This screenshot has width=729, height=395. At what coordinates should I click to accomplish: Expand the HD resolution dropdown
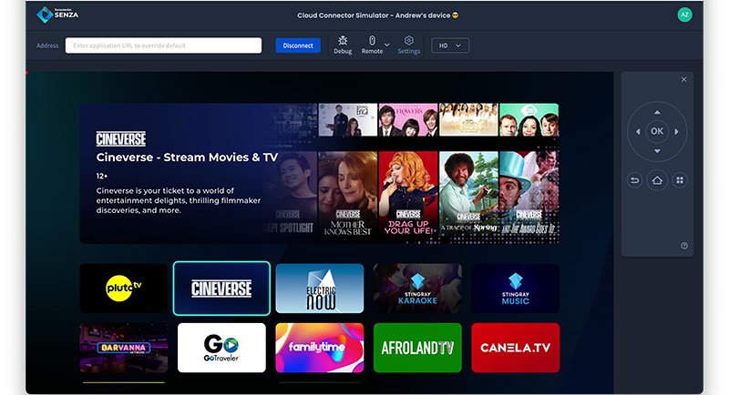click(x=448, y=46)
